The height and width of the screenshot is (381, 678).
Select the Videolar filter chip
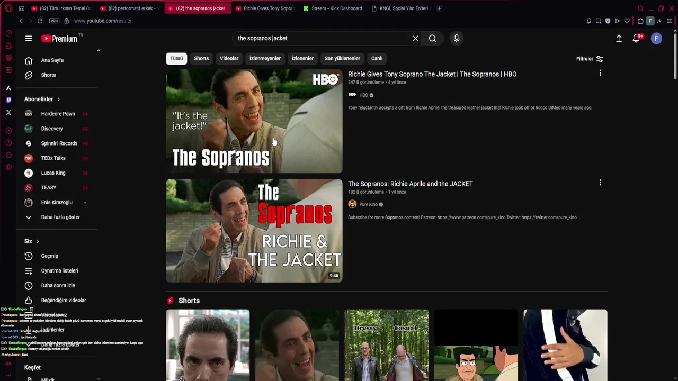pyautogui.click(x=229, y=58)
